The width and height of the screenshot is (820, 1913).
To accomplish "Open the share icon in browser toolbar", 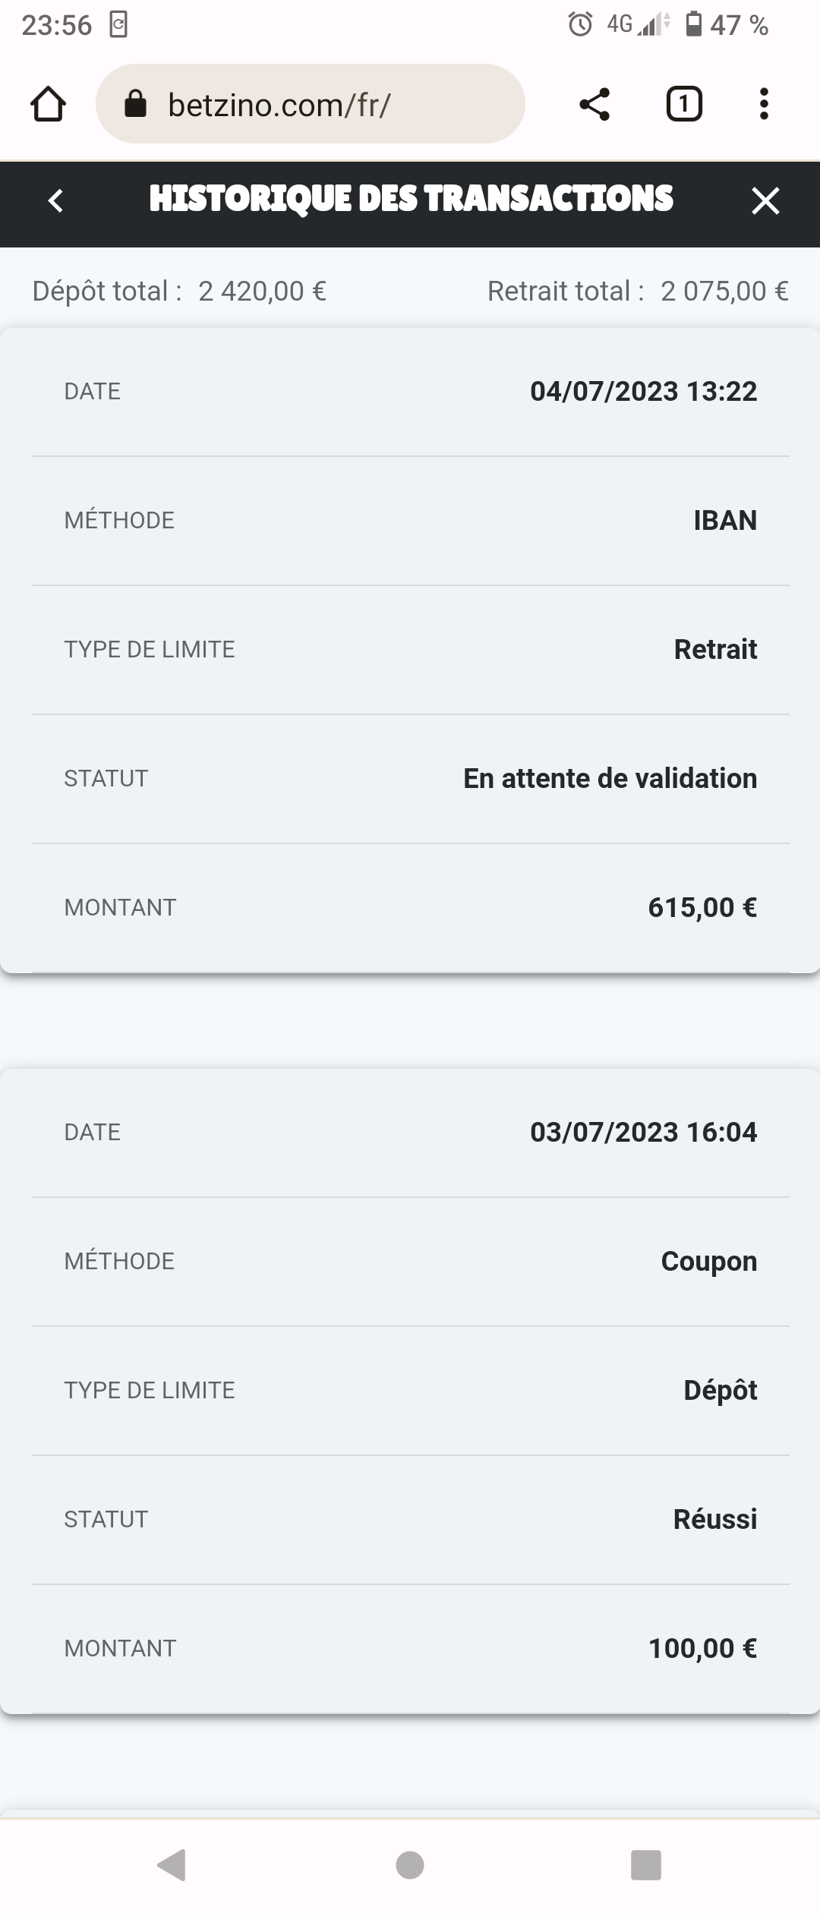I will 594,104.
